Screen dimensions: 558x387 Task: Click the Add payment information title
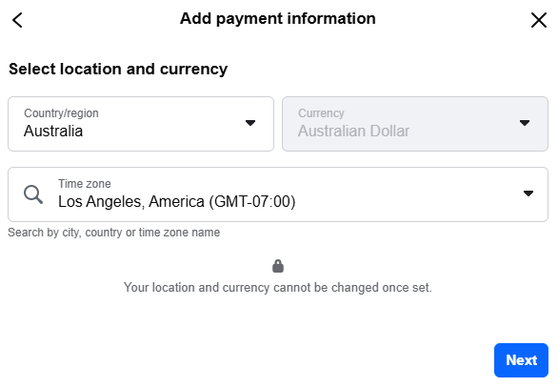click(x=278, y=19)
